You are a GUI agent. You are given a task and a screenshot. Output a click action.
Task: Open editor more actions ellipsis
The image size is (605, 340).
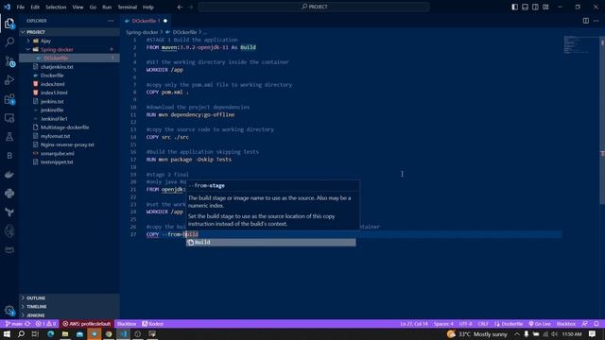[596, 21]
